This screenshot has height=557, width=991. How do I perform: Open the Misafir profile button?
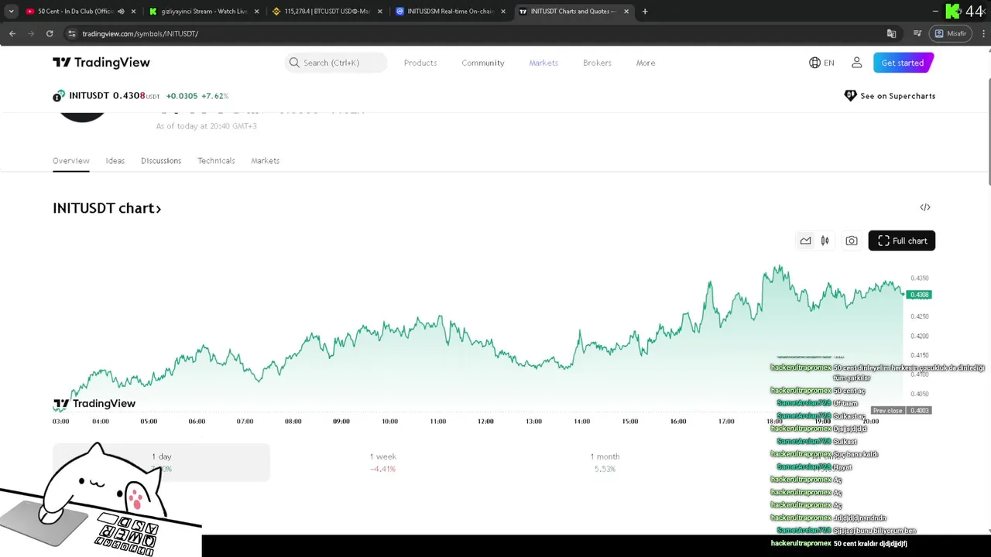951,34
